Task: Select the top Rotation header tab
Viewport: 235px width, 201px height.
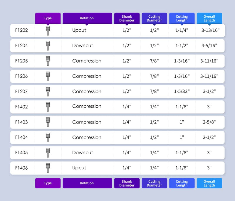Action: tap(87, 18)
